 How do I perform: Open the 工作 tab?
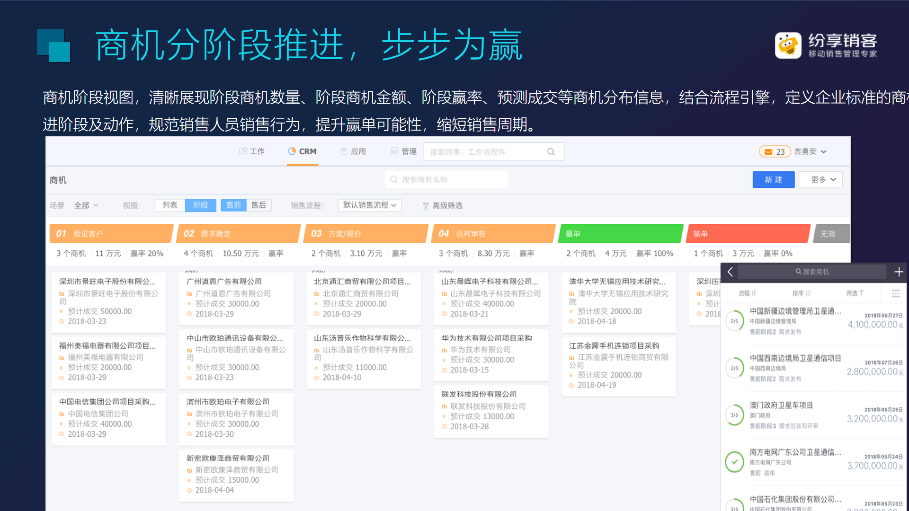[x=252, y=151]
